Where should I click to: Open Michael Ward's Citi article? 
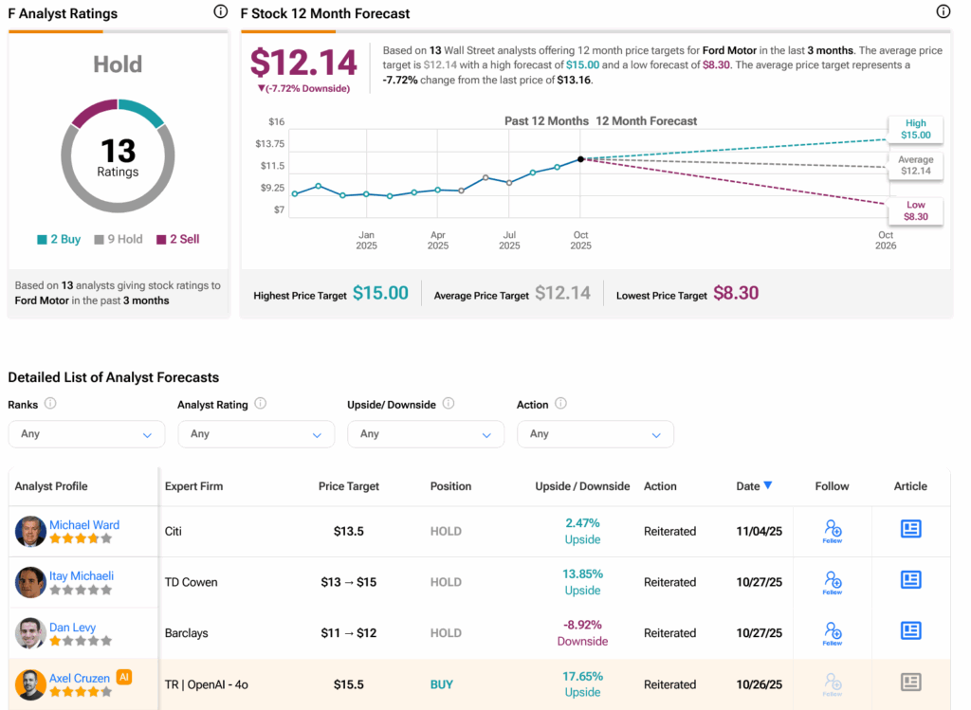tap(910, 530)
